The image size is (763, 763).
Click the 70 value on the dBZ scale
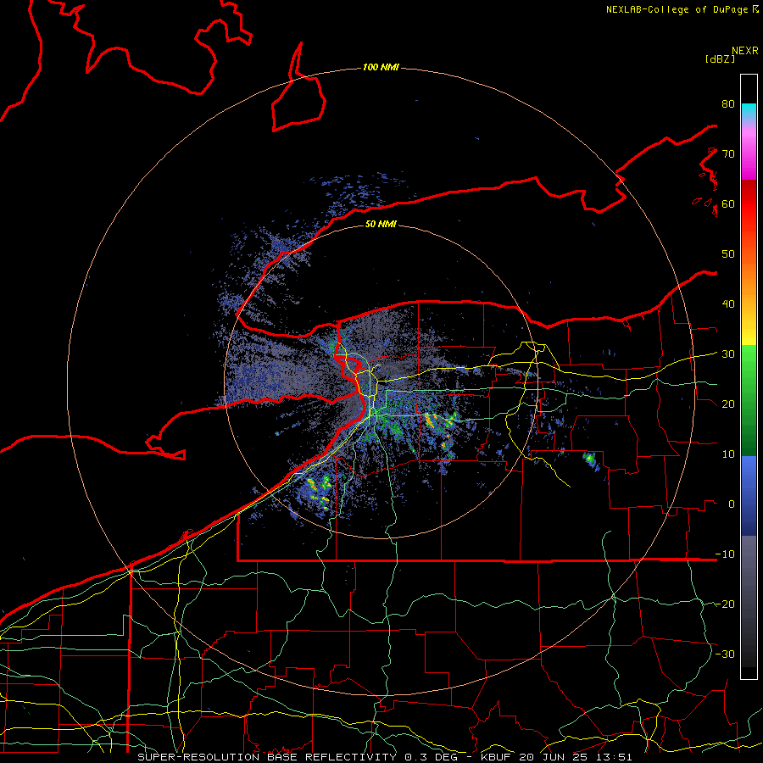(728, 153)
